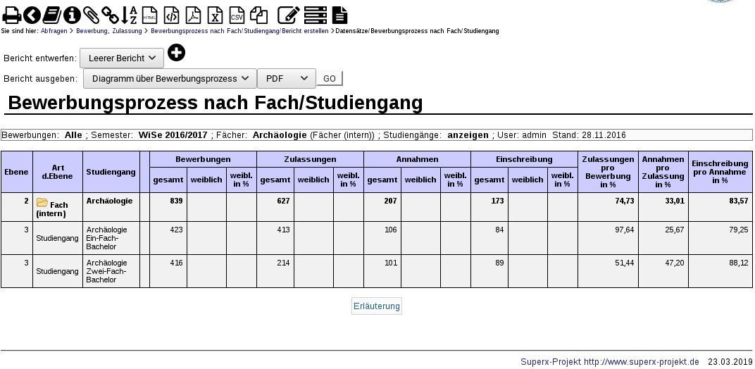This screenshot has width=755, height=369.
Task: Export table as CSV
Action: coord(237,15)
